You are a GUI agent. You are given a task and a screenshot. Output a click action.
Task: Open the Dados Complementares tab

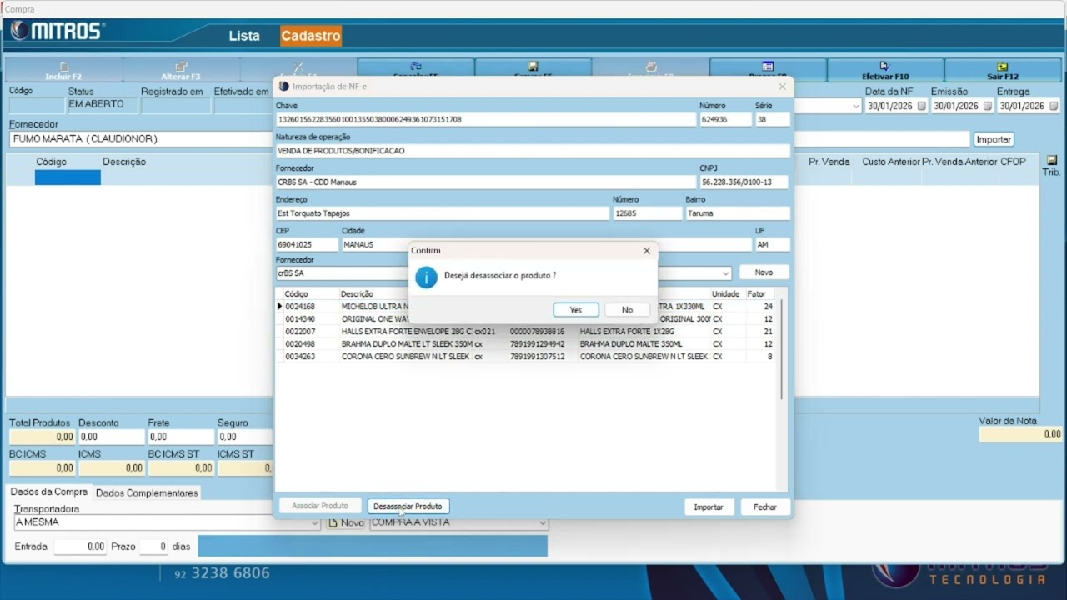(147, 492)
